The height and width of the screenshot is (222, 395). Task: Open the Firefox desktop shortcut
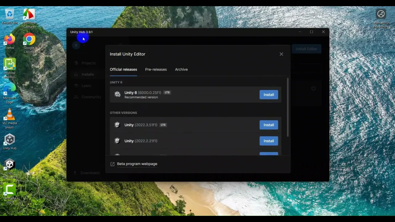click(10, 41)
